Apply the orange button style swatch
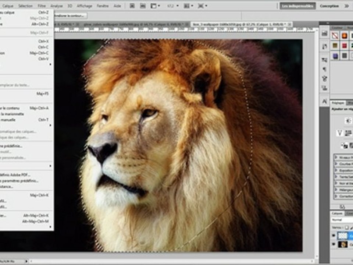 (x=345, y=36)
